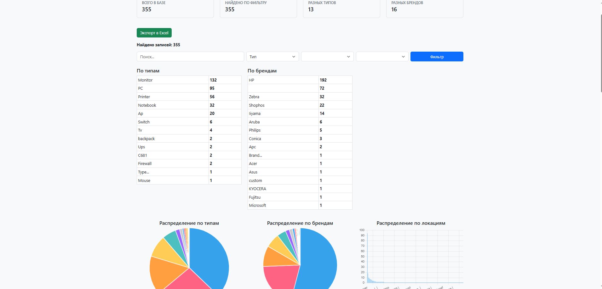The image size is (602, 289).
Task: Open the dropdown left of Фильтр button
Action: click(x=382, y=57)
